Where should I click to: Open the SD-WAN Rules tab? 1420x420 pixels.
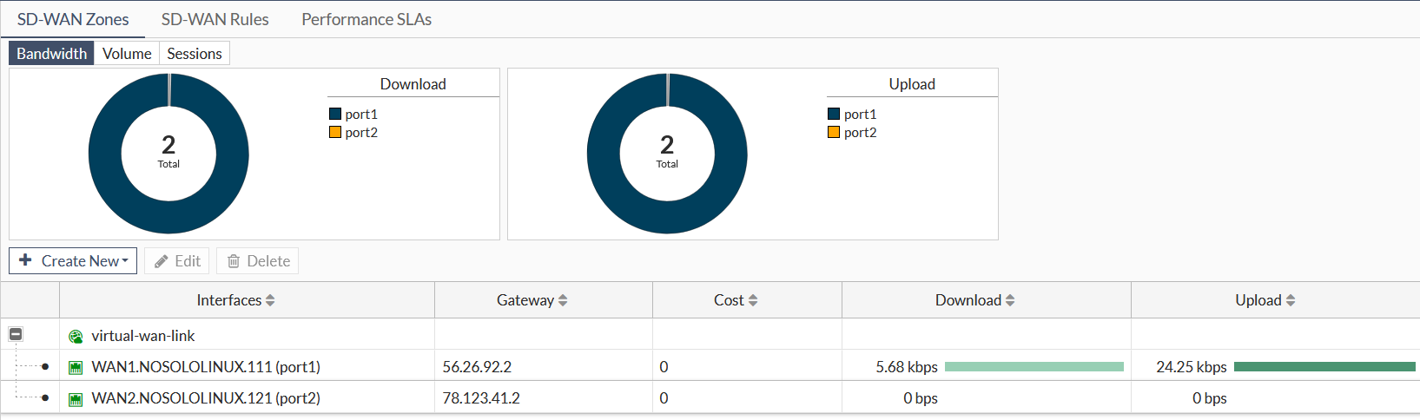pos(215,19)
